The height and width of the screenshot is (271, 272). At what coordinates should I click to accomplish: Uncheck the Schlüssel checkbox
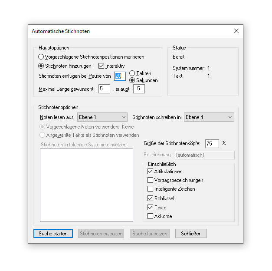(x=161, y=198)
